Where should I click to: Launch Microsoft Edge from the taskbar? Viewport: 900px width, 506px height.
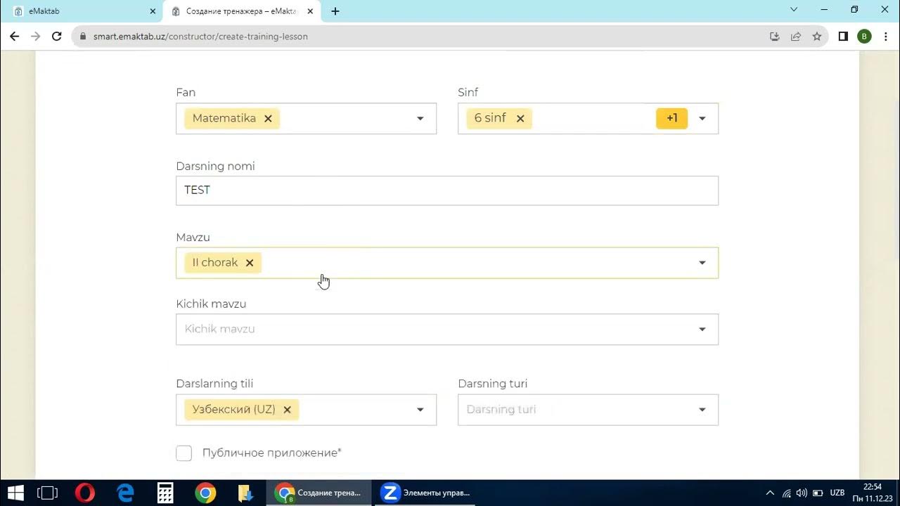(125, 493)
